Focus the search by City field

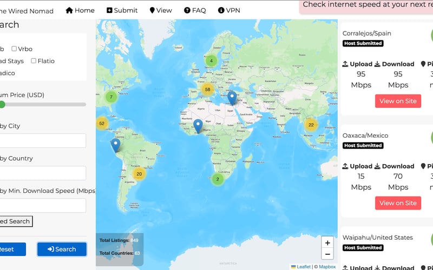pos(43,140)
